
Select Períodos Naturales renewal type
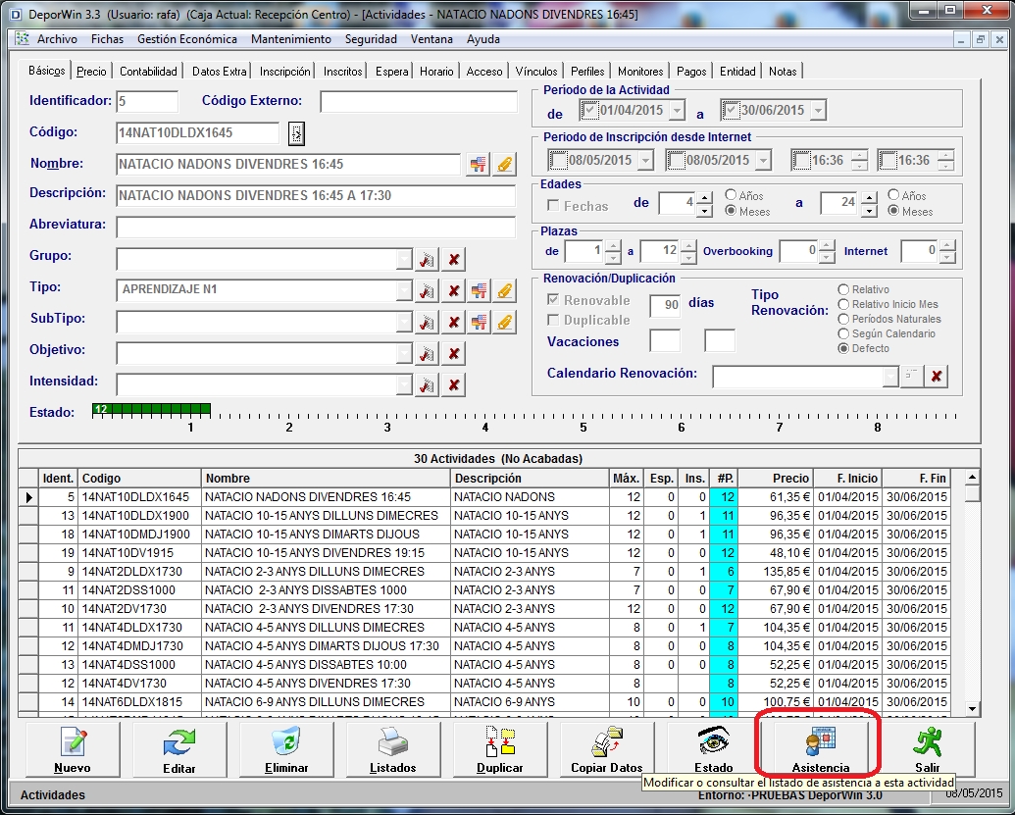click(x=843, y=319)
